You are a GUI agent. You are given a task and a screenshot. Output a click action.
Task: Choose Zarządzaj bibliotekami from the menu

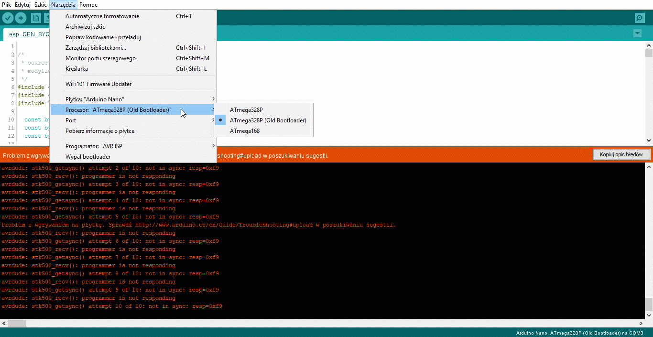[96, 48]
